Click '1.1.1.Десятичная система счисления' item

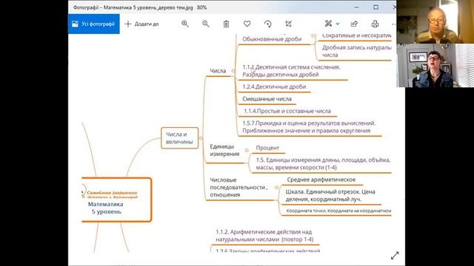tap(291, 71)
